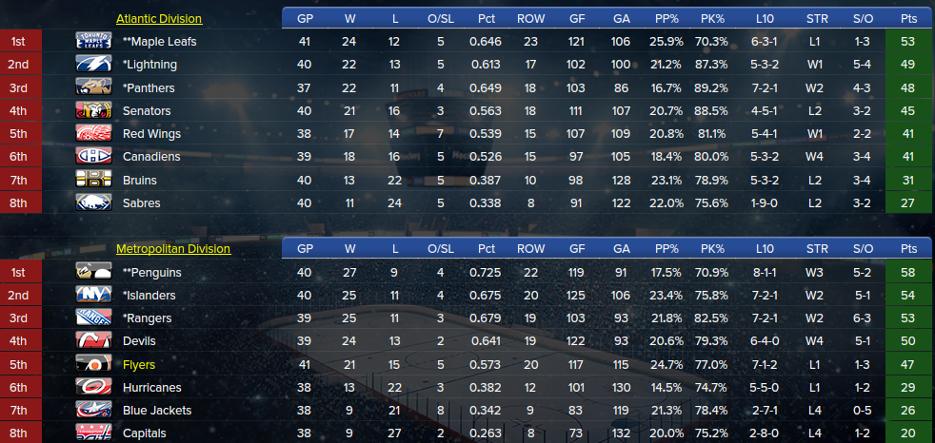Click the Hurricanes team name
Screen dimensions: 935x443
click(152, 388)
